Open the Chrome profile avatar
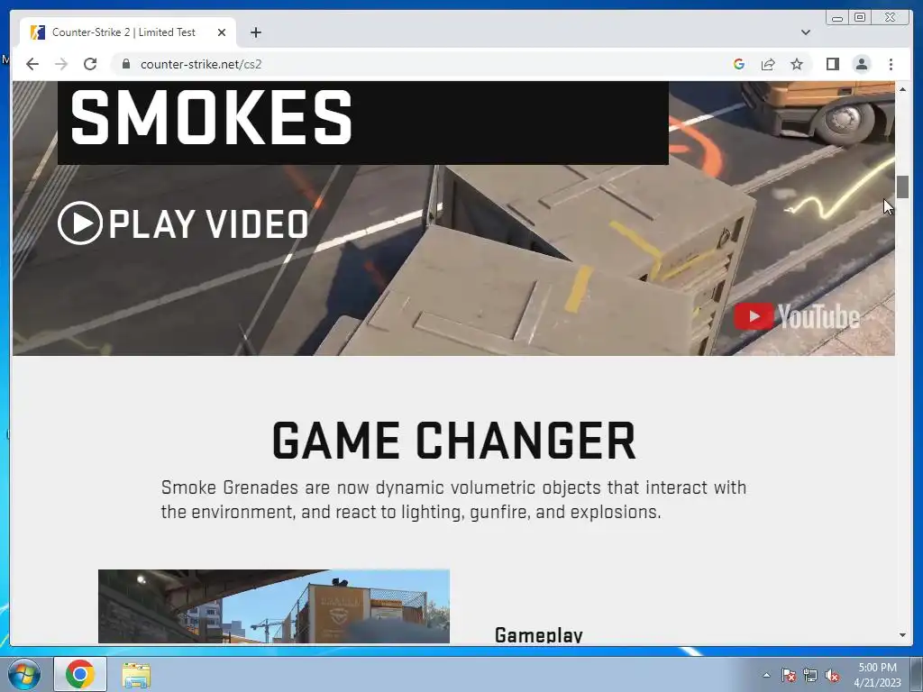The height and width of the screenshot is (692, 923). 862,64
